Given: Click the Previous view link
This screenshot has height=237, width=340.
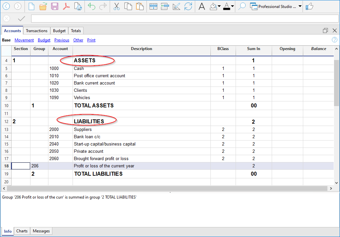Looking at the screenshot, I should pos(62,40).
